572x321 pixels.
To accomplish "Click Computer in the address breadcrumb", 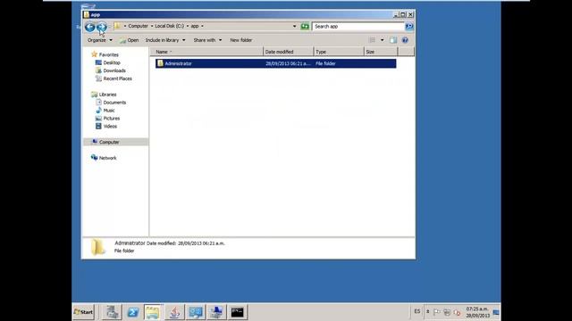I will (x=138, y=26).
